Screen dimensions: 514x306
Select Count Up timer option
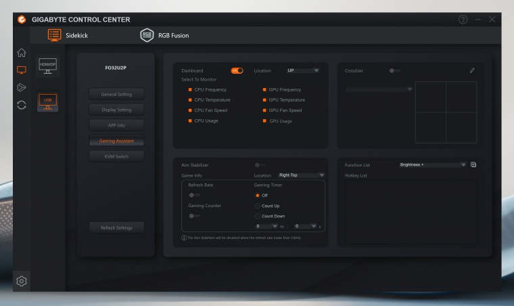click(x=257, y=206)
